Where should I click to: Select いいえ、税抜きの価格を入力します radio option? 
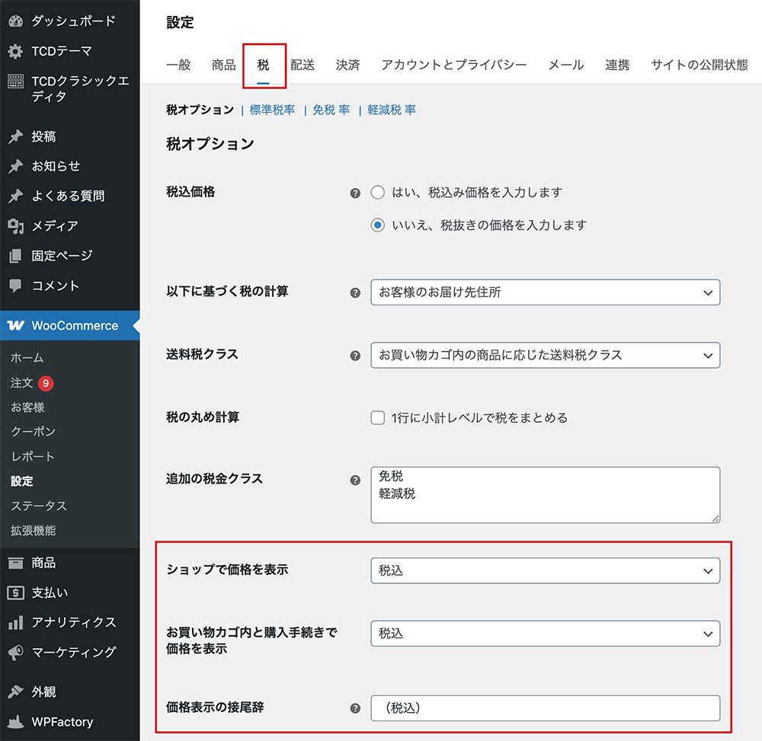[x=377, y=225]
